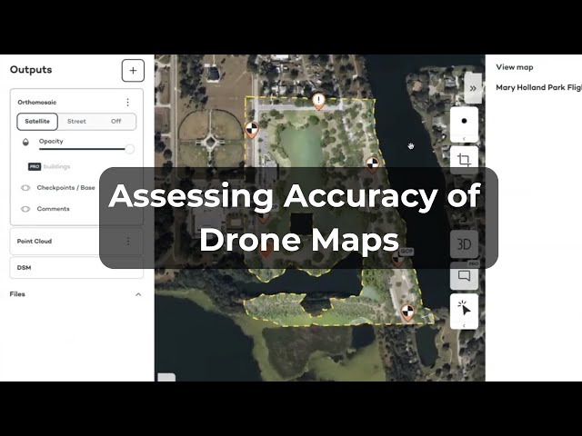This screenshot has width=582, height=436.
Task: Open the Point Cloud output panel
Action: pyautogui.click(x=76, y=241)
